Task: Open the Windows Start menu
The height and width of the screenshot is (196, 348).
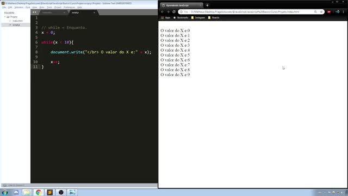Action: [5, 192]
